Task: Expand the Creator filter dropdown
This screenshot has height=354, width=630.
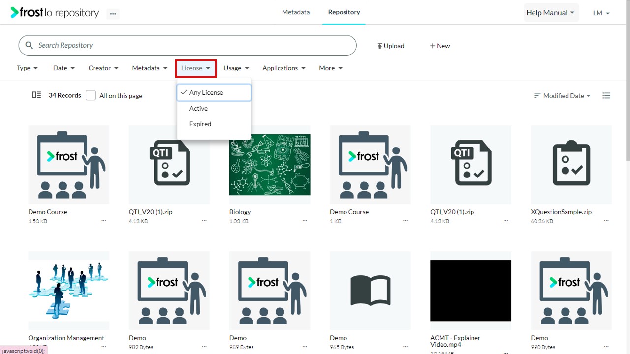Action: click(x=103, y=68)
